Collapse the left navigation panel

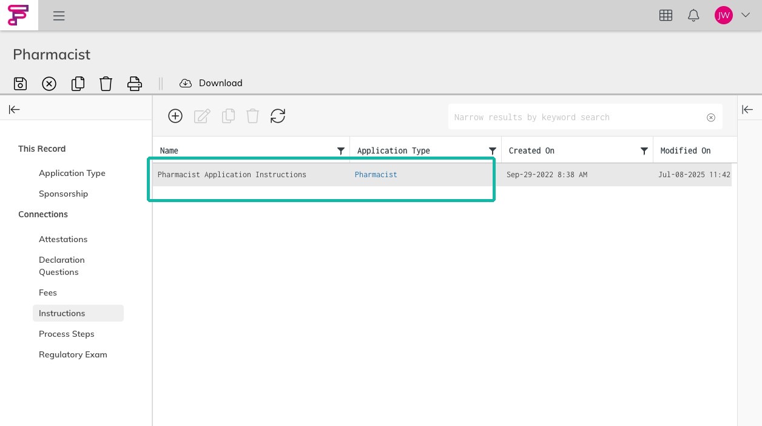tap(14, 109)
